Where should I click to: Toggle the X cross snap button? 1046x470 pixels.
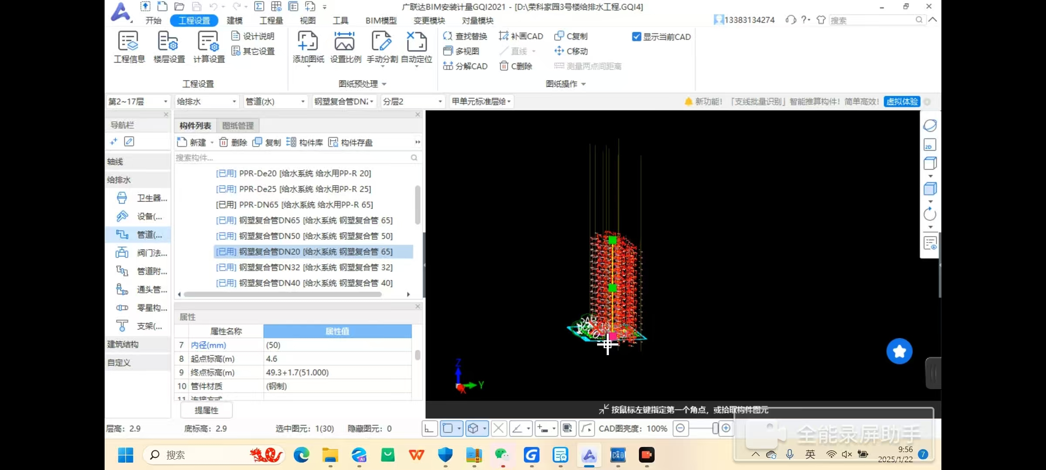[499, 429]
